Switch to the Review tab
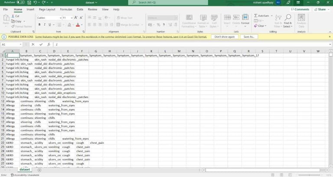This screenshot has height=177, width=333. coord(92,10)
